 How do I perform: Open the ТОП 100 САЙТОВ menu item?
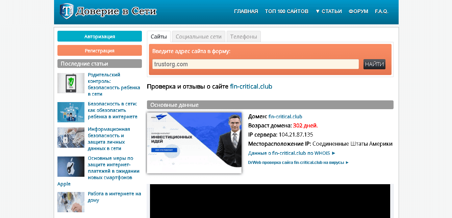pos(286,11)
